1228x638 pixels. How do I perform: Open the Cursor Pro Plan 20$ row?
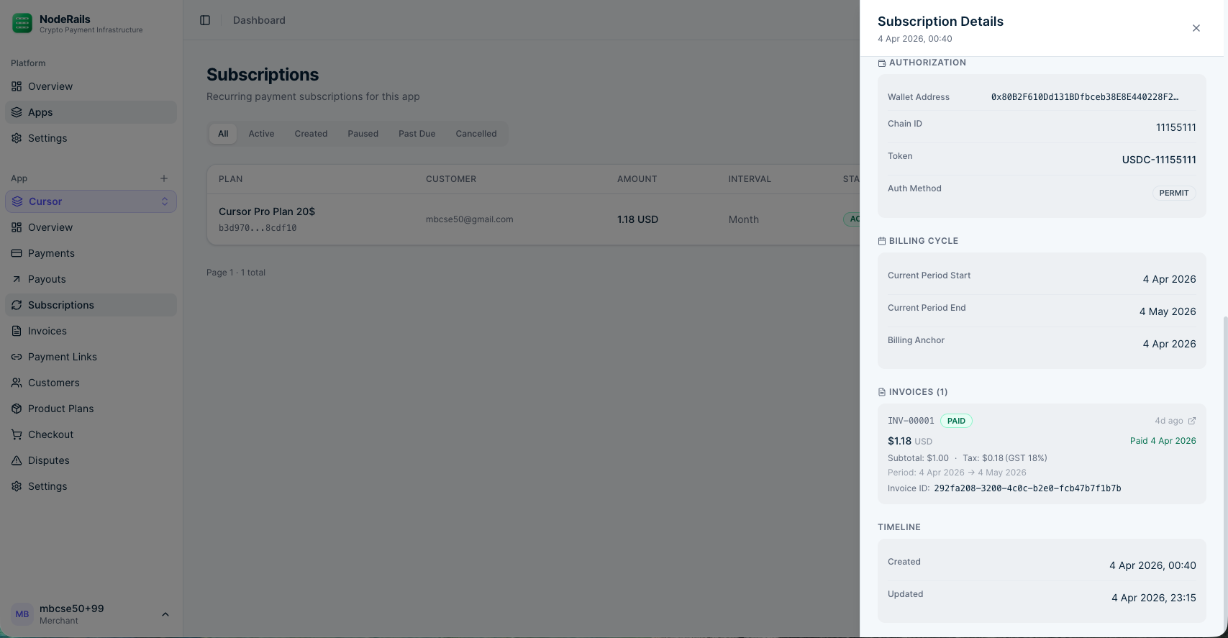pos(533,219)
